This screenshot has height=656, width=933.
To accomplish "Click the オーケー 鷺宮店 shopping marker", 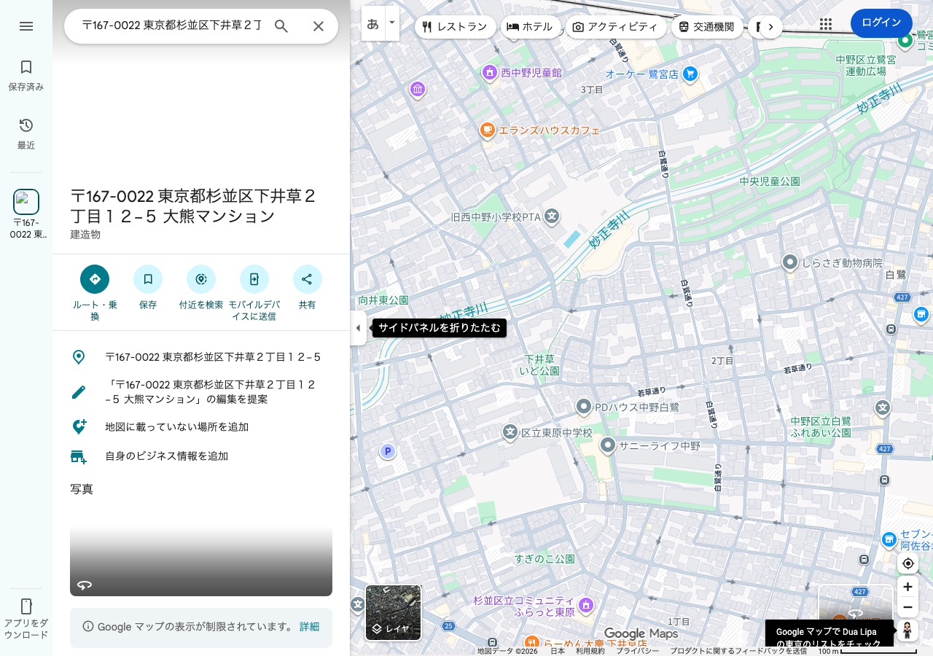I will click(x=690, y=73).
